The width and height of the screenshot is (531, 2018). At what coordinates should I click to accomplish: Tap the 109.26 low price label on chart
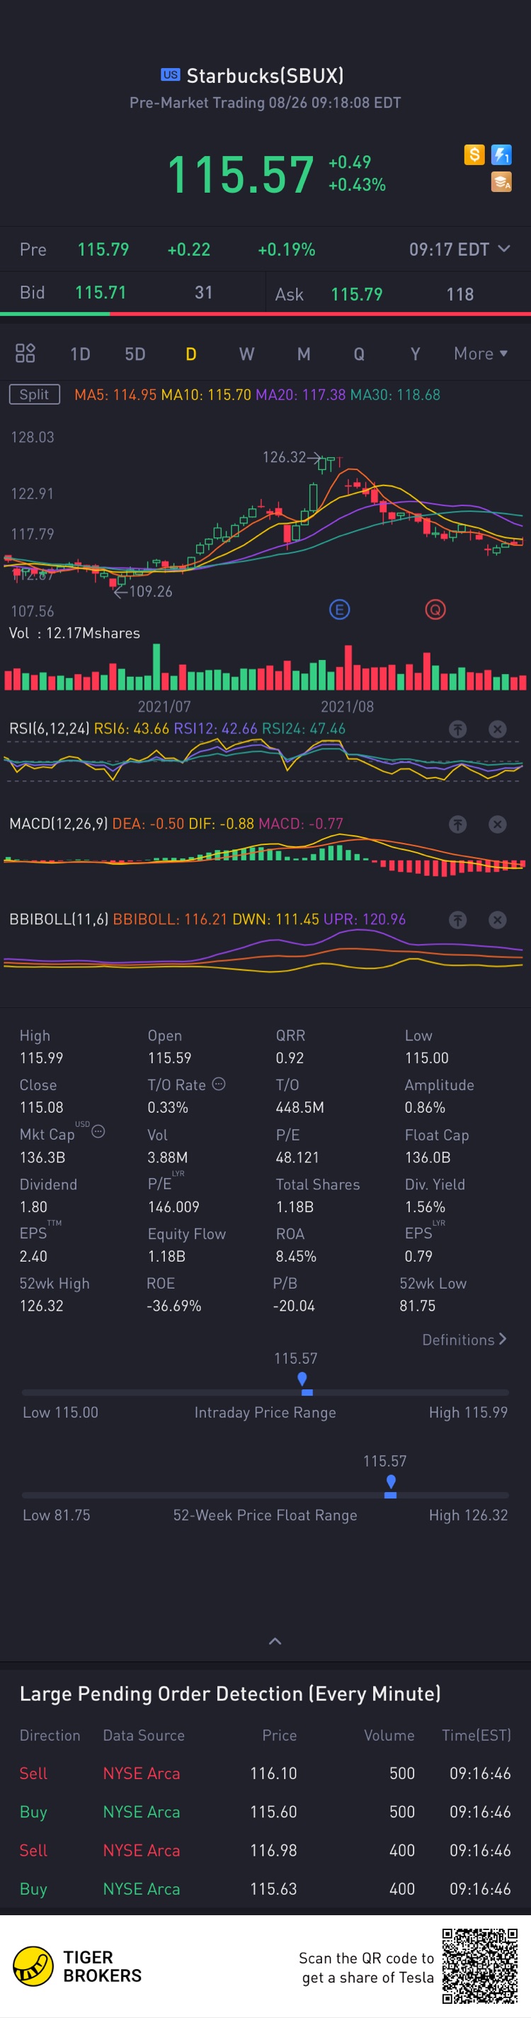pyautogui.click(x=150, y=591)
